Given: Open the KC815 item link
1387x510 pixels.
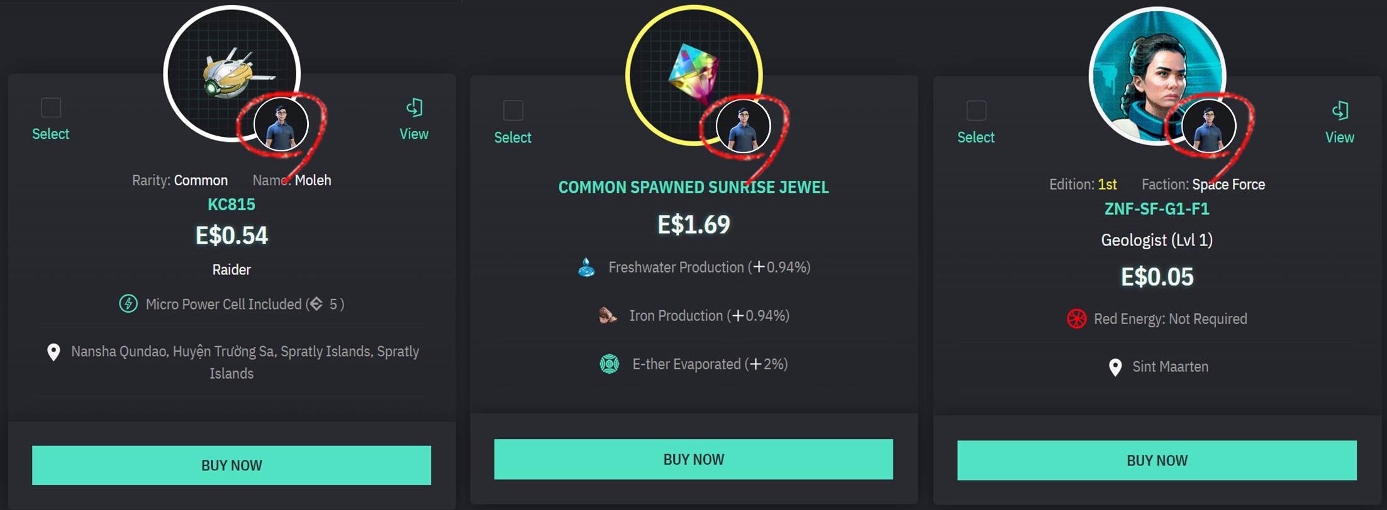Looking at the screenshot, I should pyautogui.click(x=231, y=205).
